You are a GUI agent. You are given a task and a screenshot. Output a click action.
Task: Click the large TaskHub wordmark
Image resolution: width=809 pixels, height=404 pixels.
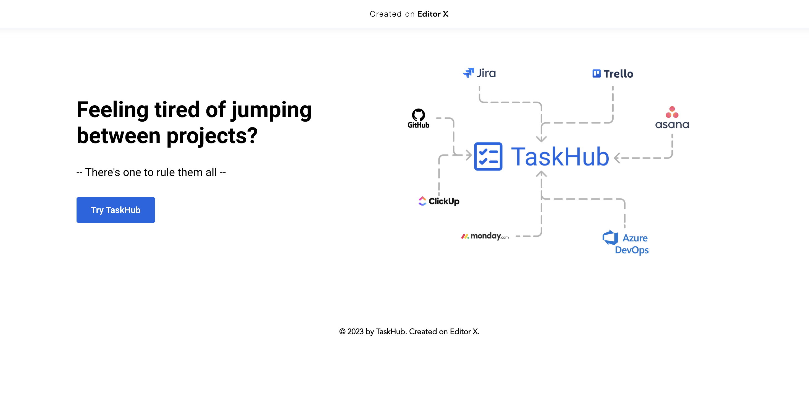560,156
